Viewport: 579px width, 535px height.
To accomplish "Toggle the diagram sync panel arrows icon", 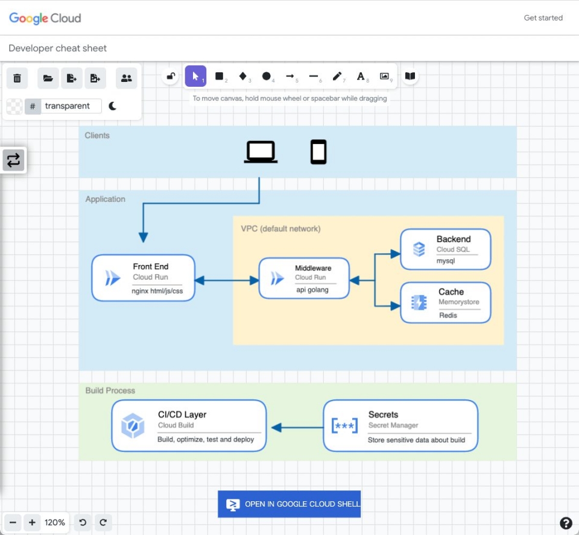I will click(13, 160).
